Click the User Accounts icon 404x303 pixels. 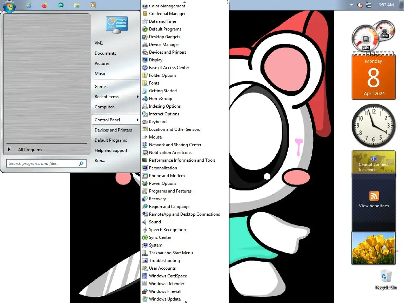pos(145,268)
